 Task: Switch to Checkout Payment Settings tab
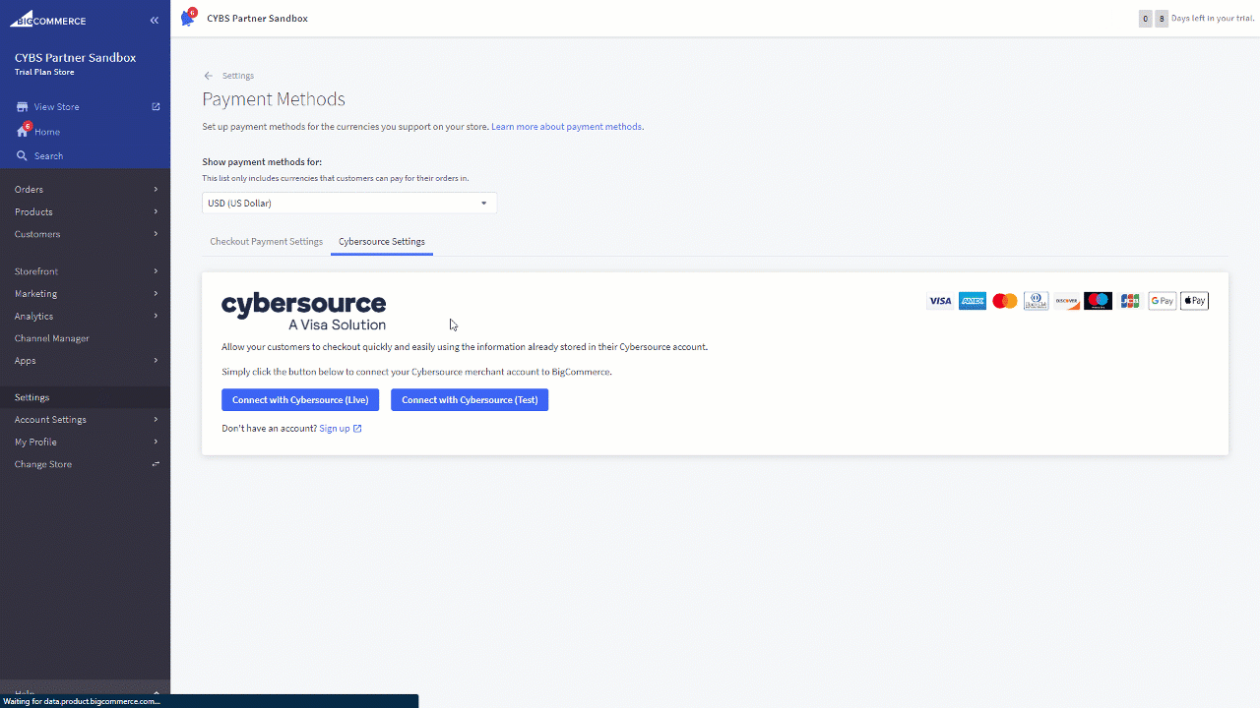click(266, 242)
